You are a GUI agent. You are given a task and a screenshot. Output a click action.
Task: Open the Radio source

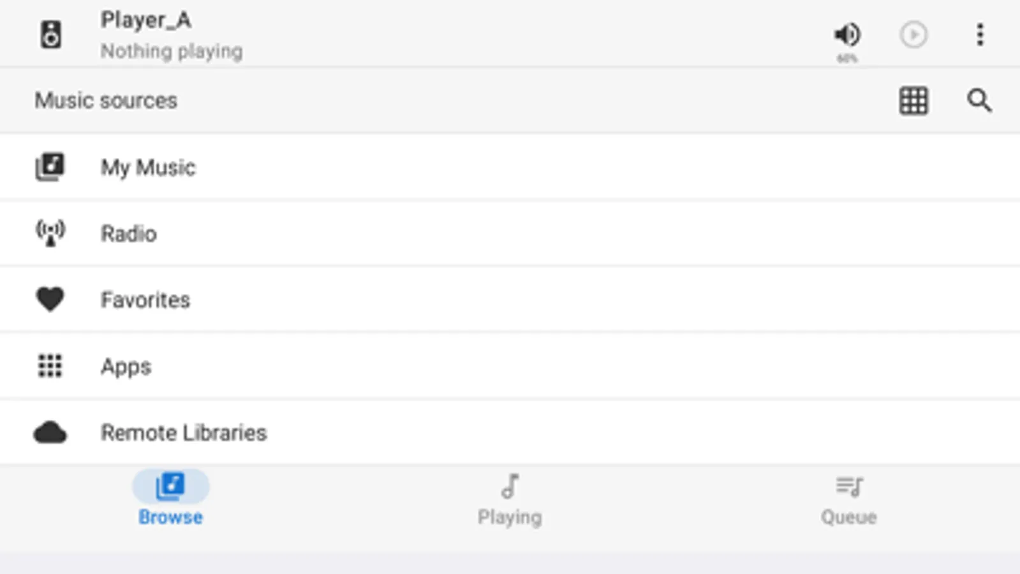[129, 234]
